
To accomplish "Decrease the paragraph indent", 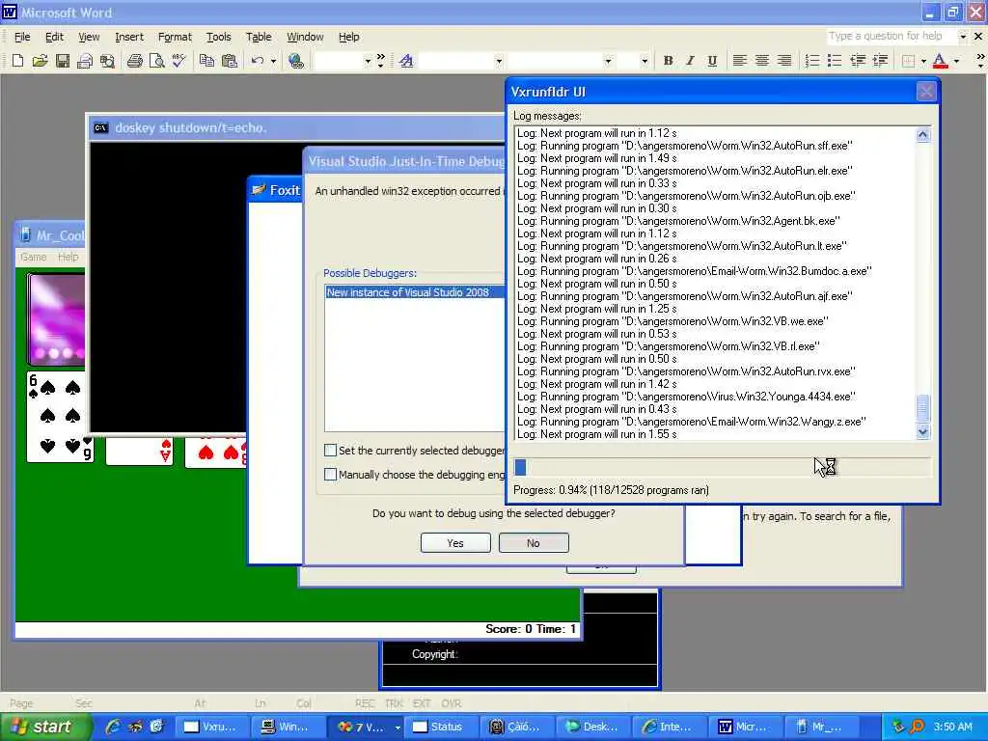I will (x=858, y=61).
